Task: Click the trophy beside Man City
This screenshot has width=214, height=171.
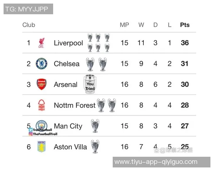Action: (x=95, y=126)
